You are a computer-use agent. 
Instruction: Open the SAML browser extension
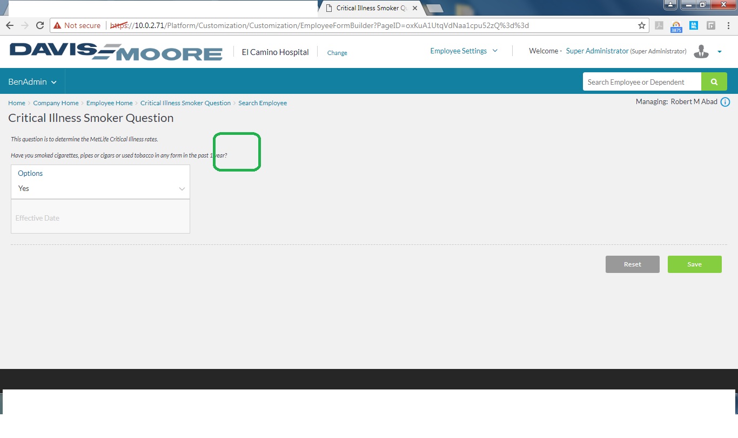(694, 25)
